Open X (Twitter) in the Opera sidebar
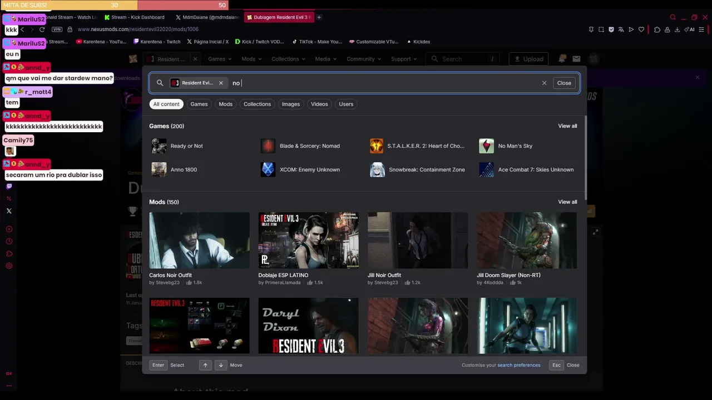712x400 pixels. click(x=9, y=211)
